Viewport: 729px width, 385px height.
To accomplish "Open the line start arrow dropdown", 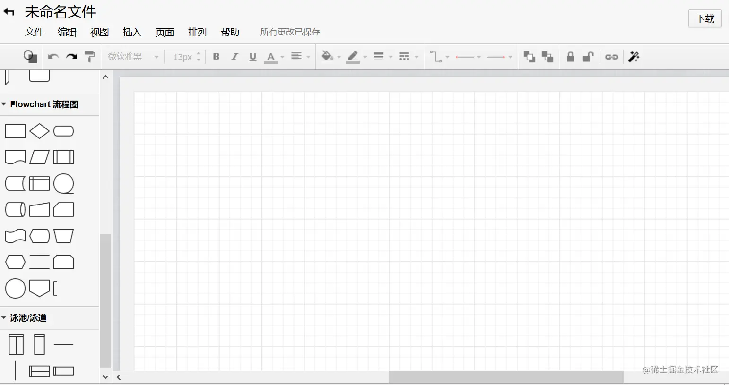I will tap(468, 57).
